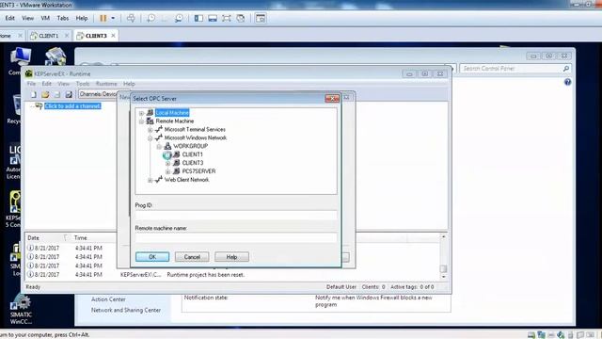The width and height of the screenshot is (602, 339).
Task: Expand the CLIENT3 computer node
Action: [167, 163]
